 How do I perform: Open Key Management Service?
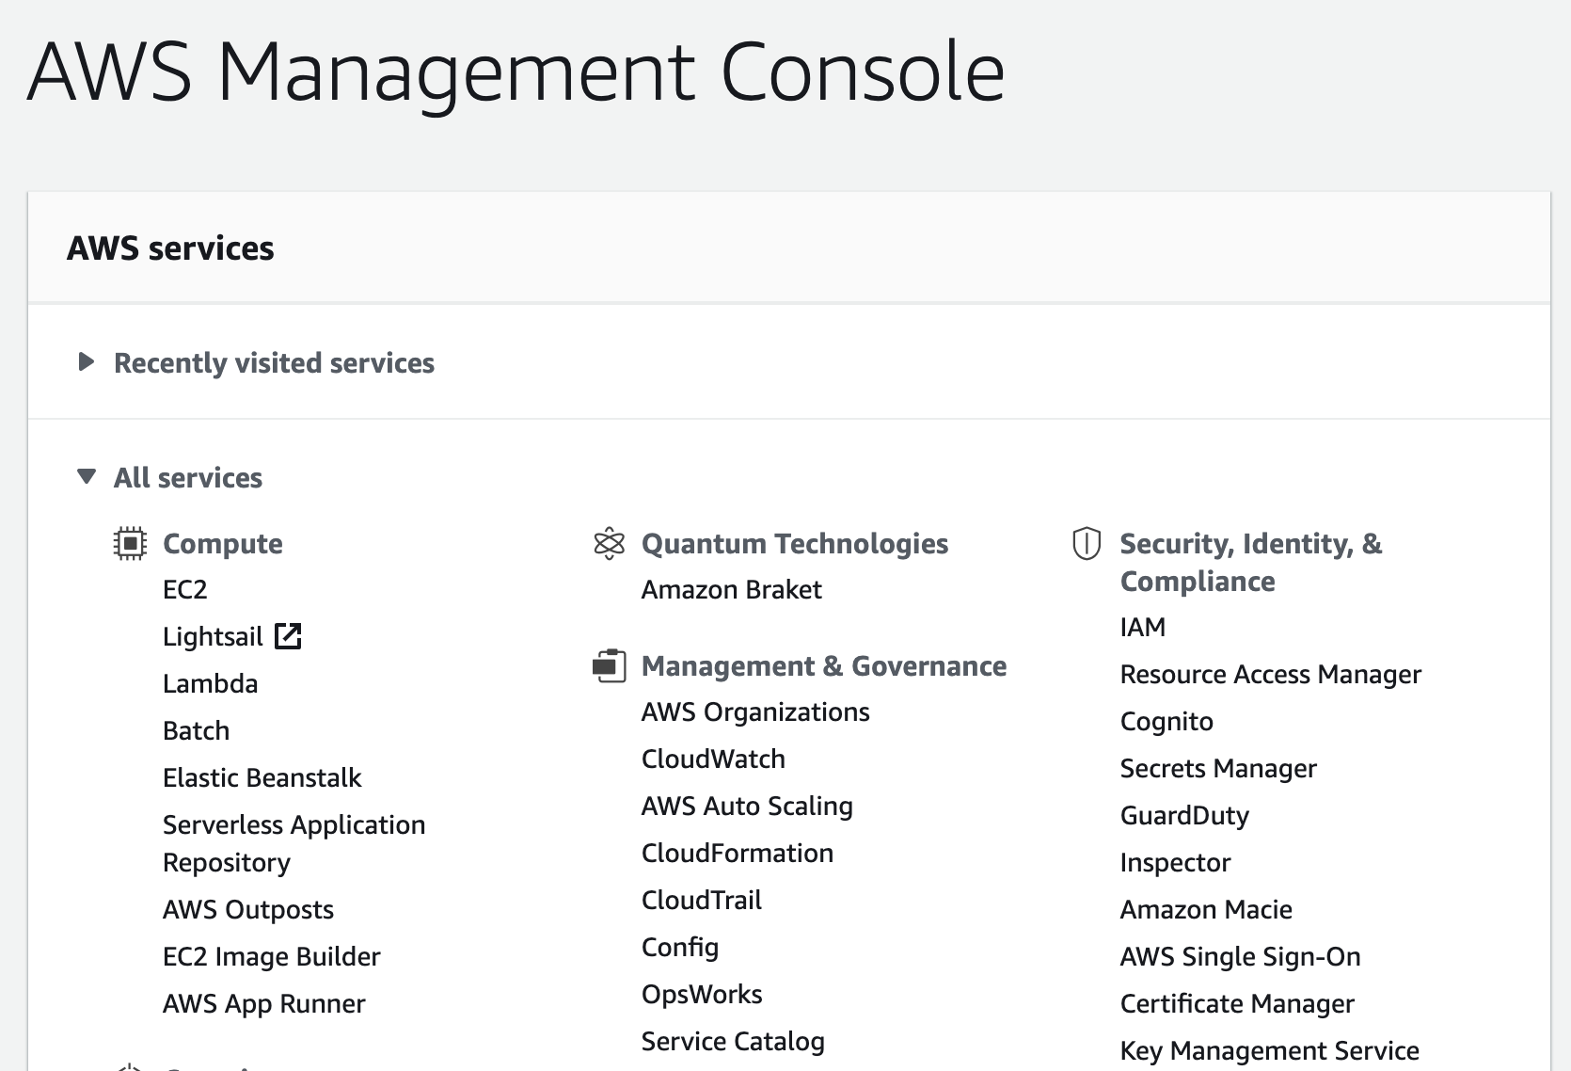pyautogui.click(x=1269, y=1049)
